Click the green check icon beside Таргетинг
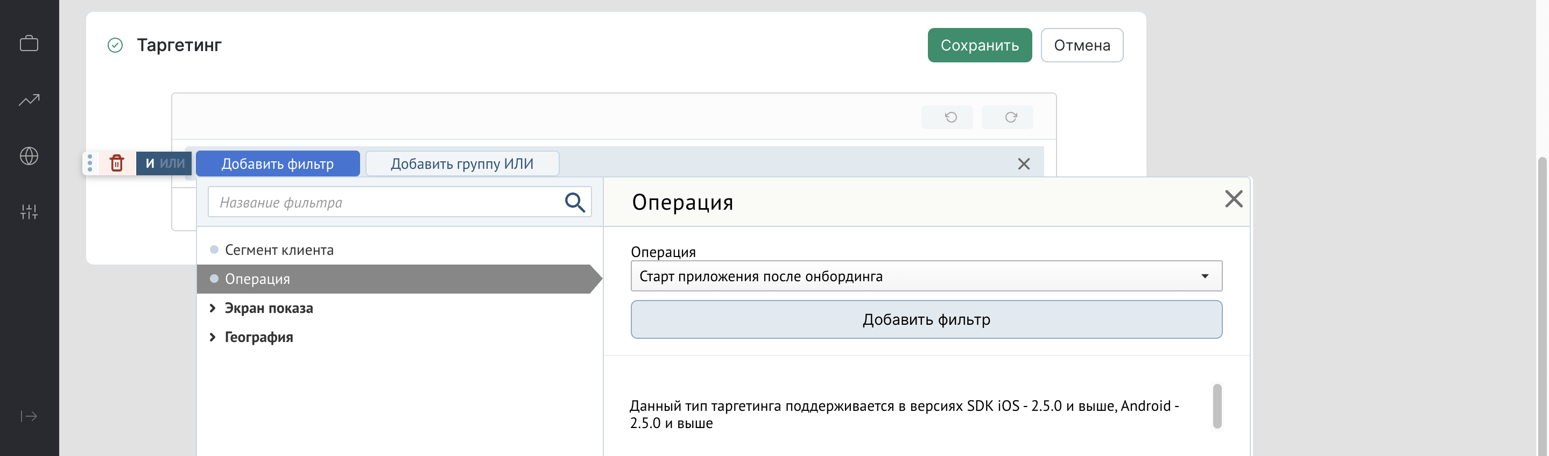1549x456 pixels. pyautogui.click(x=115, y=45)
